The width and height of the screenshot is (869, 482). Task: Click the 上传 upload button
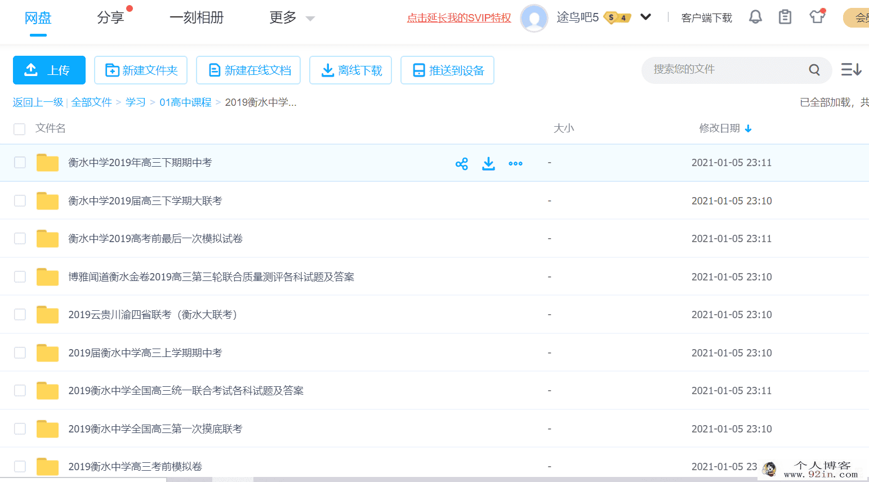coord(49,70)
